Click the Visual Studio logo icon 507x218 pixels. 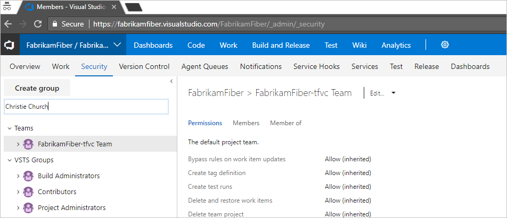10,45
